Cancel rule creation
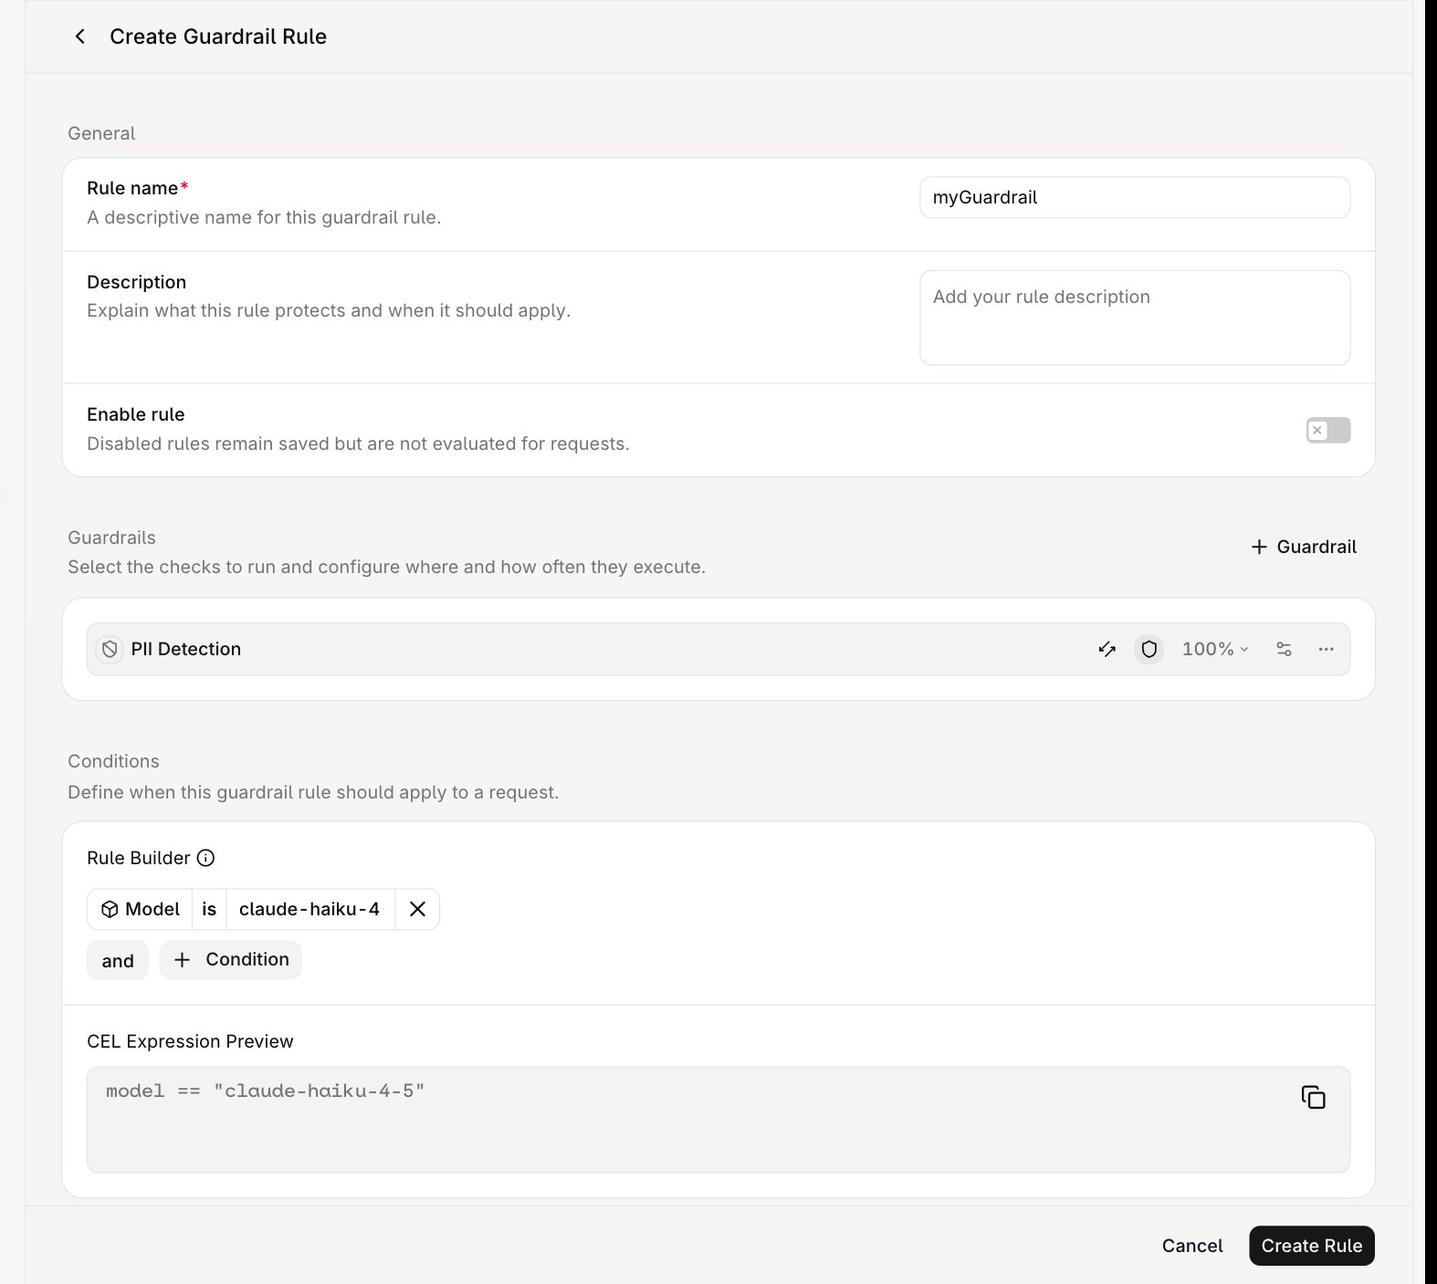Viewport: 1437px width, 1284px height. coord(1192,1246)
